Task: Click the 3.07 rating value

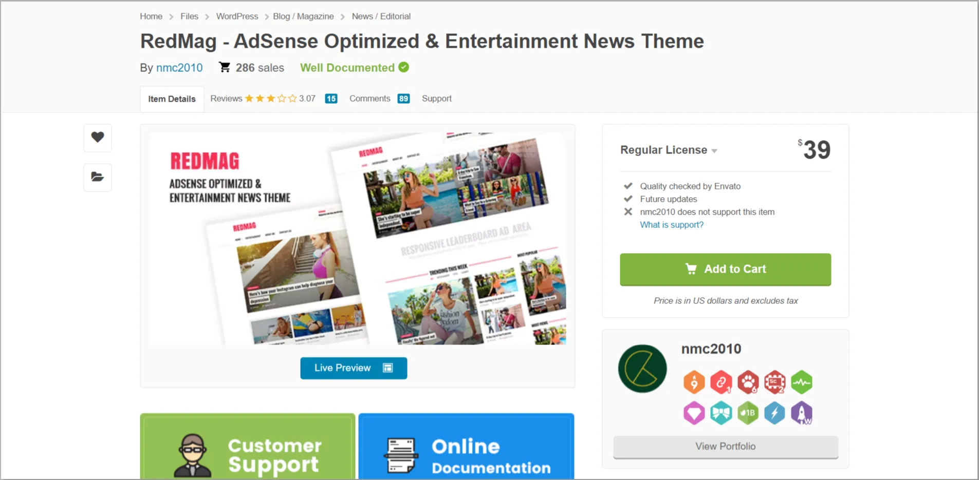Action: 307,99
